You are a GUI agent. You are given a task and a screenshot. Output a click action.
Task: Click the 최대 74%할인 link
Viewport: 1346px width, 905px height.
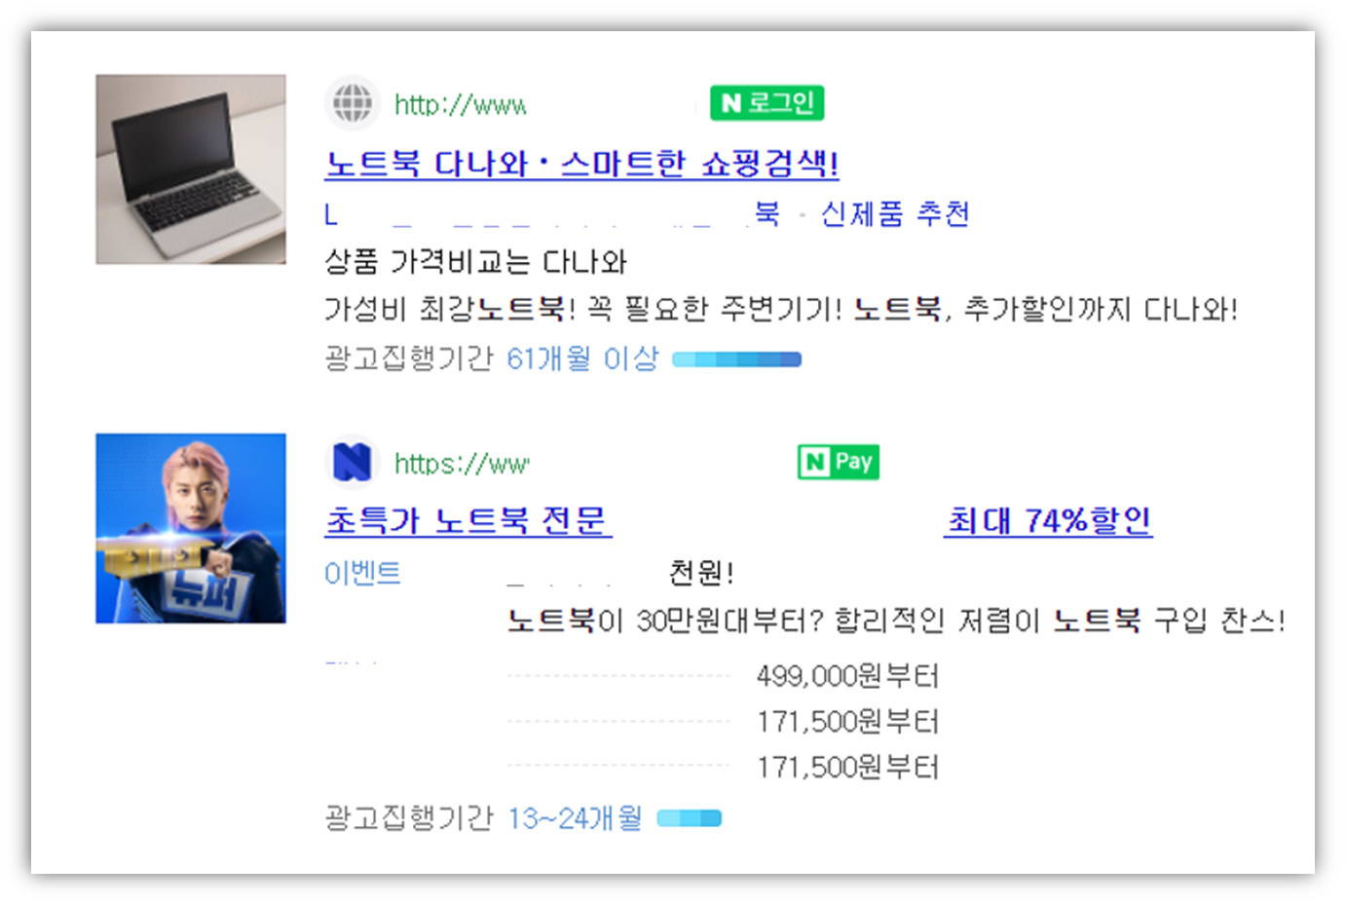[1049, 521]
